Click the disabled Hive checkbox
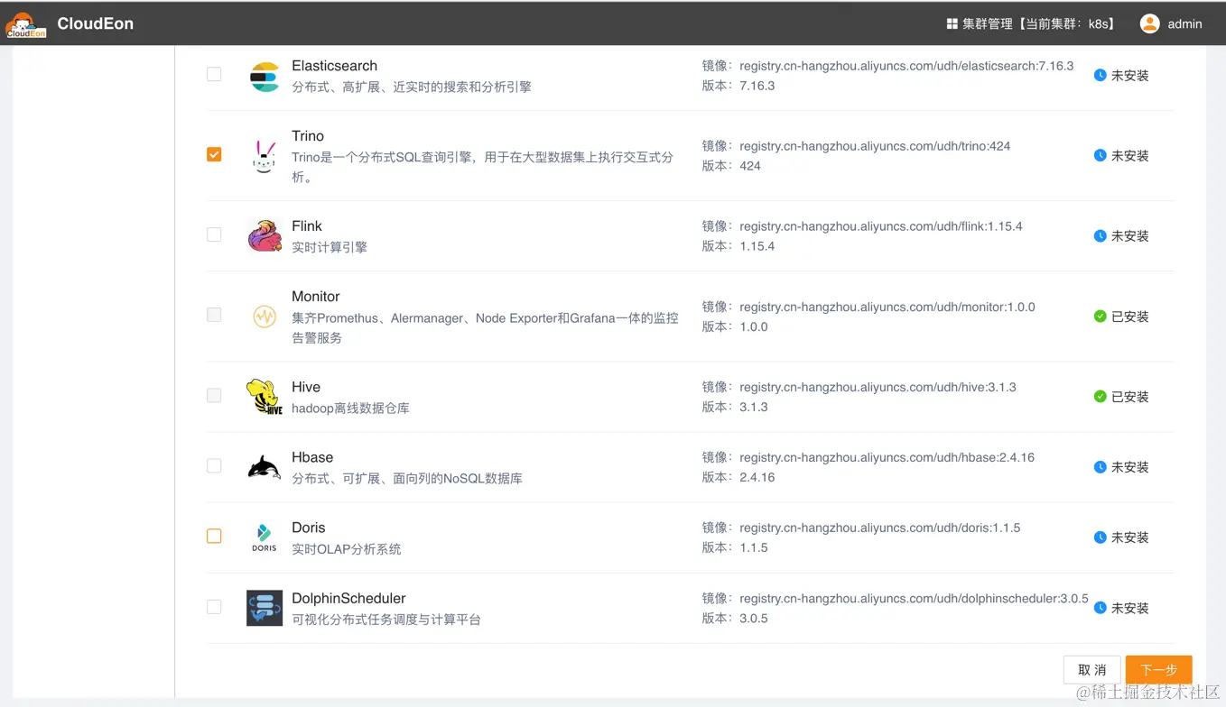The width and height of the screenshot is (1226, 707). pyautogui.click(x=214, y=395)
